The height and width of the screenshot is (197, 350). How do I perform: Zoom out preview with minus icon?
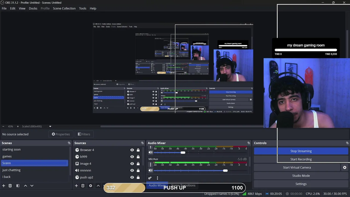pyautogui.click(x=3, y=126)
